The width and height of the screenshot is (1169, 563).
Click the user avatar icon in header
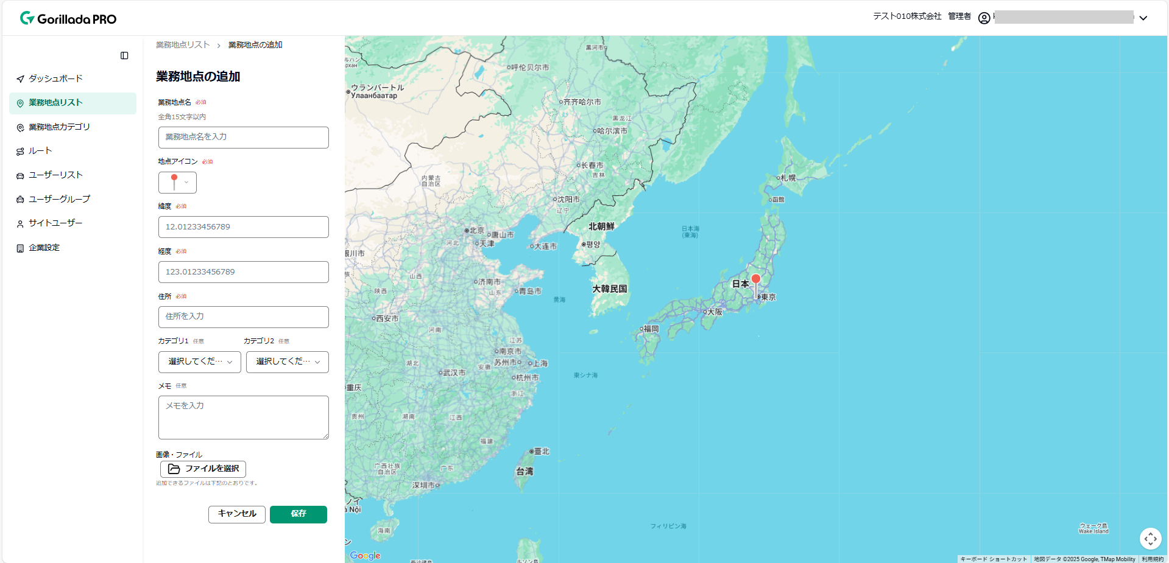click(984, 18)
